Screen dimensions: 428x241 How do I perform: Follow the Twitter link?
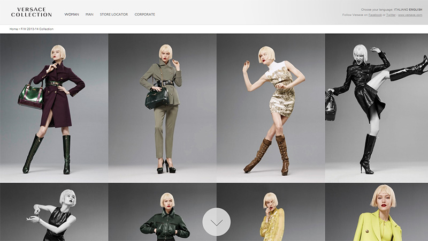click(391, 15)
